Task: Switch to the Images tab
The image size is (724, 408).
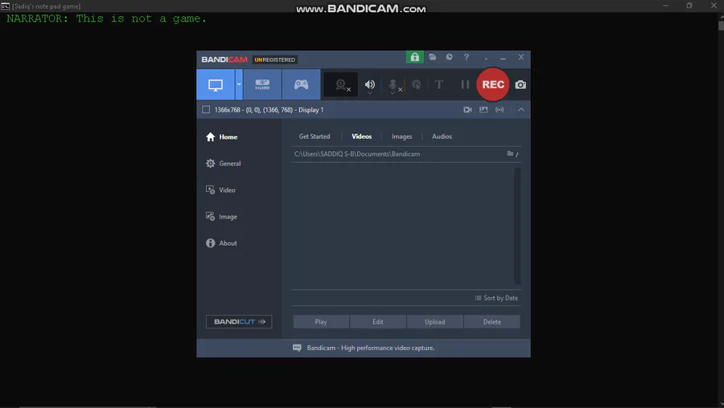Action: coord(401,137)
